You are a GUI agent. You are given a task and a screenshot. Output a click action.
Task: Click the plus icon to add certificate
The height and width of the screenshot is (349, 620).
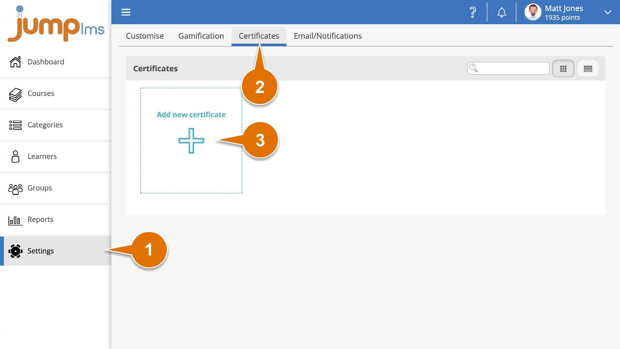(x=191, y=141)
